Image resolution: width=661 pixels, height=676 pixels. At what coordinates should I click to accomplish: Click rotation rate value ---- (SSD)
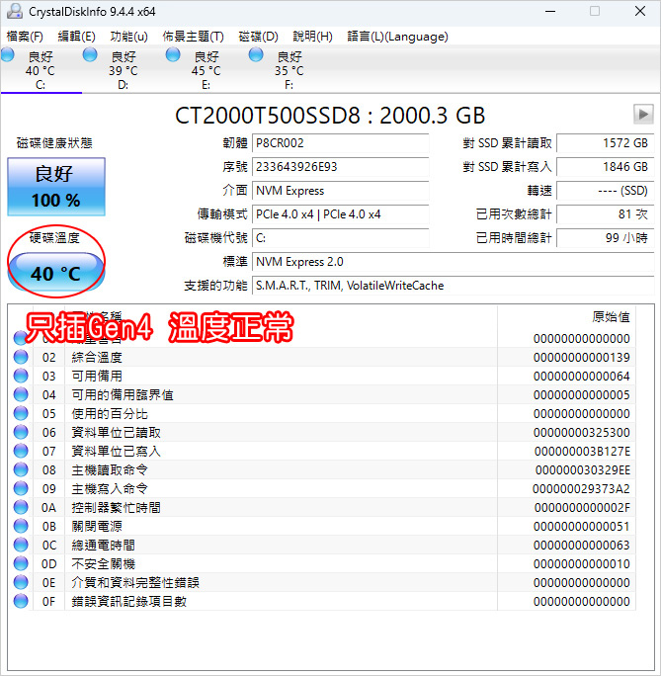[x=606, y=191]
